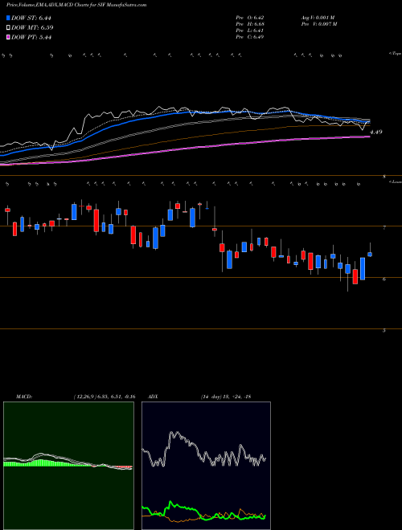The width and height of the screenshot is (402, 530).
Task: Click the chart title mentioning MunafaSutra.com
Action: click(76, 6)
